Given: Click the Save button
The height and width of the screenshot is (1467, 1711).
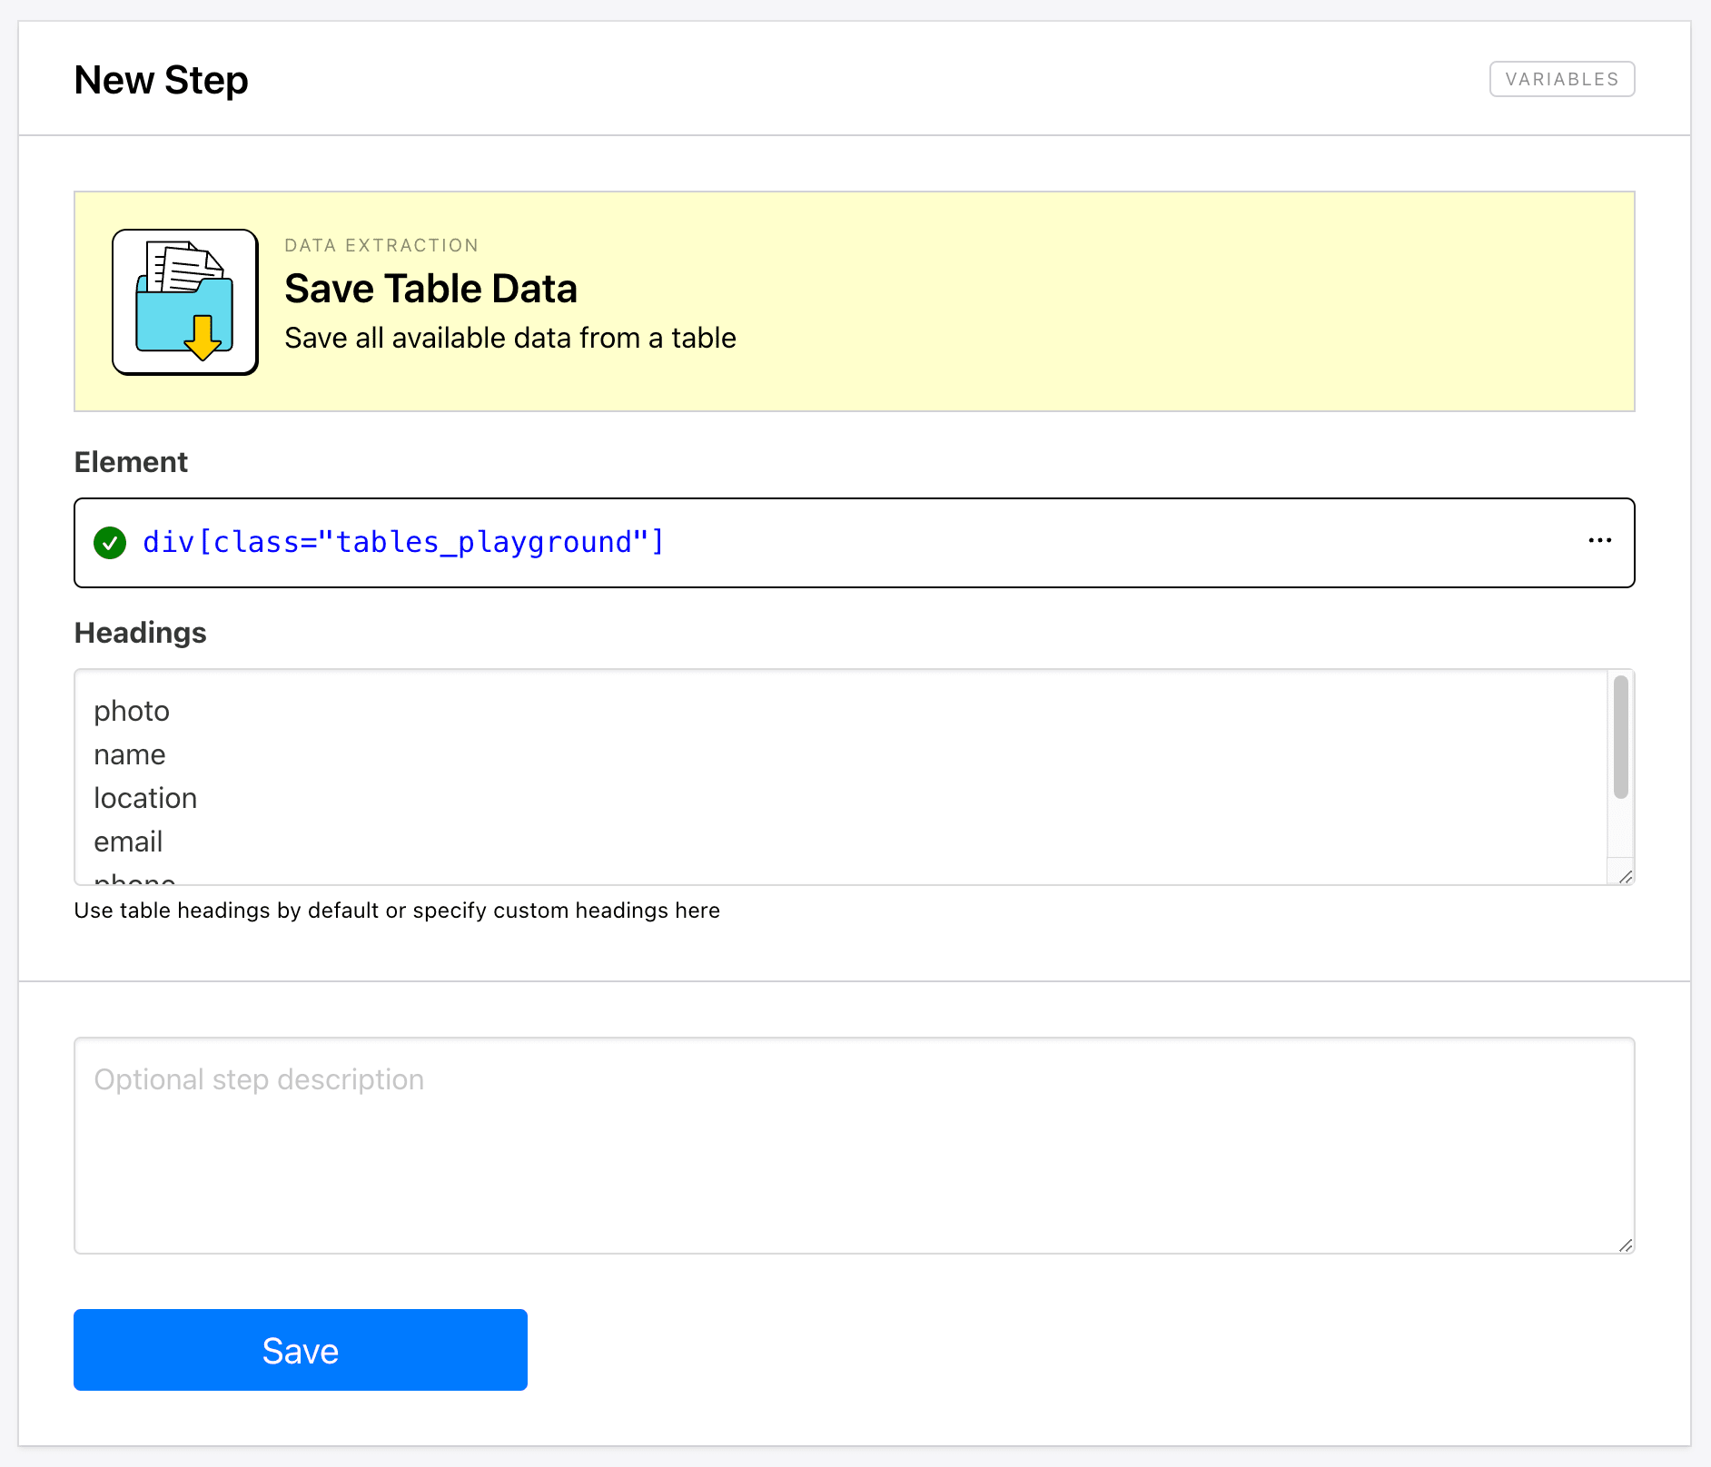Looking at the screenshot, I should click(301, 1350).
